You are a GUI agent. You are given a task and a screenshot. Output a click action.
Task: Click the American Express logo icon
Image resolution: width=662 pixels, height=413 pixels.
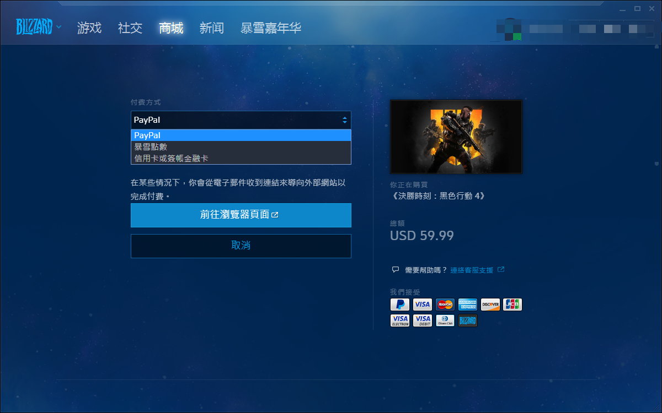point(468,305)
